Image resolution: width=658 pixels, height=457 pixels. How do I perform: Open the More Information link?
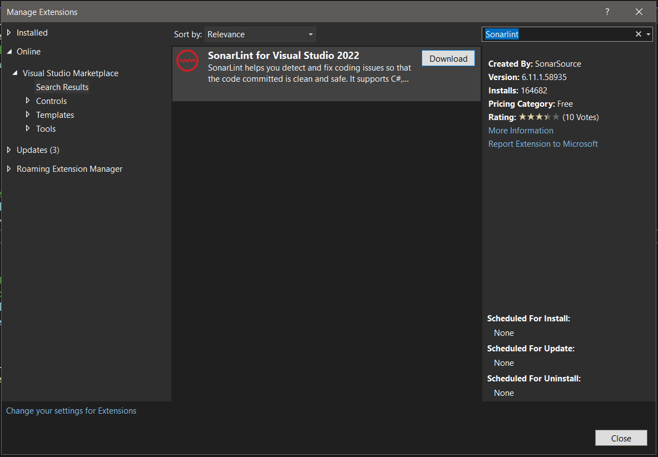point(521,131)
